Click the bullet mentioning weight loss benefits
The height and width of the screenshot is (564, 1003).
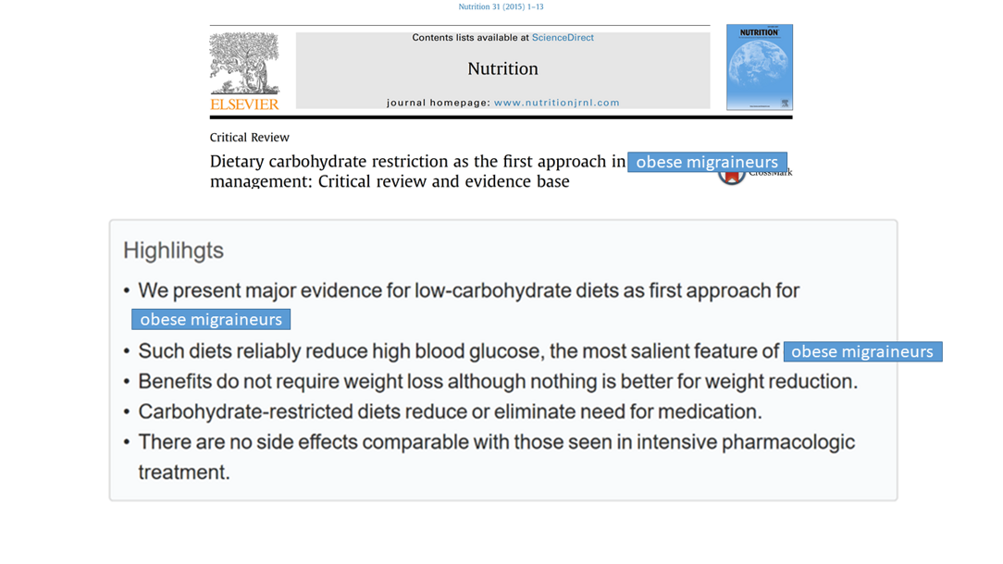(498, 381)
